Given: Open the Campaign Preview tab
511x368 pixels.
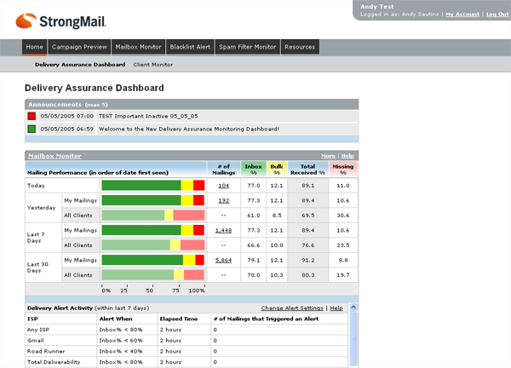Looking at the screenshot, I should tap(79, 47).
